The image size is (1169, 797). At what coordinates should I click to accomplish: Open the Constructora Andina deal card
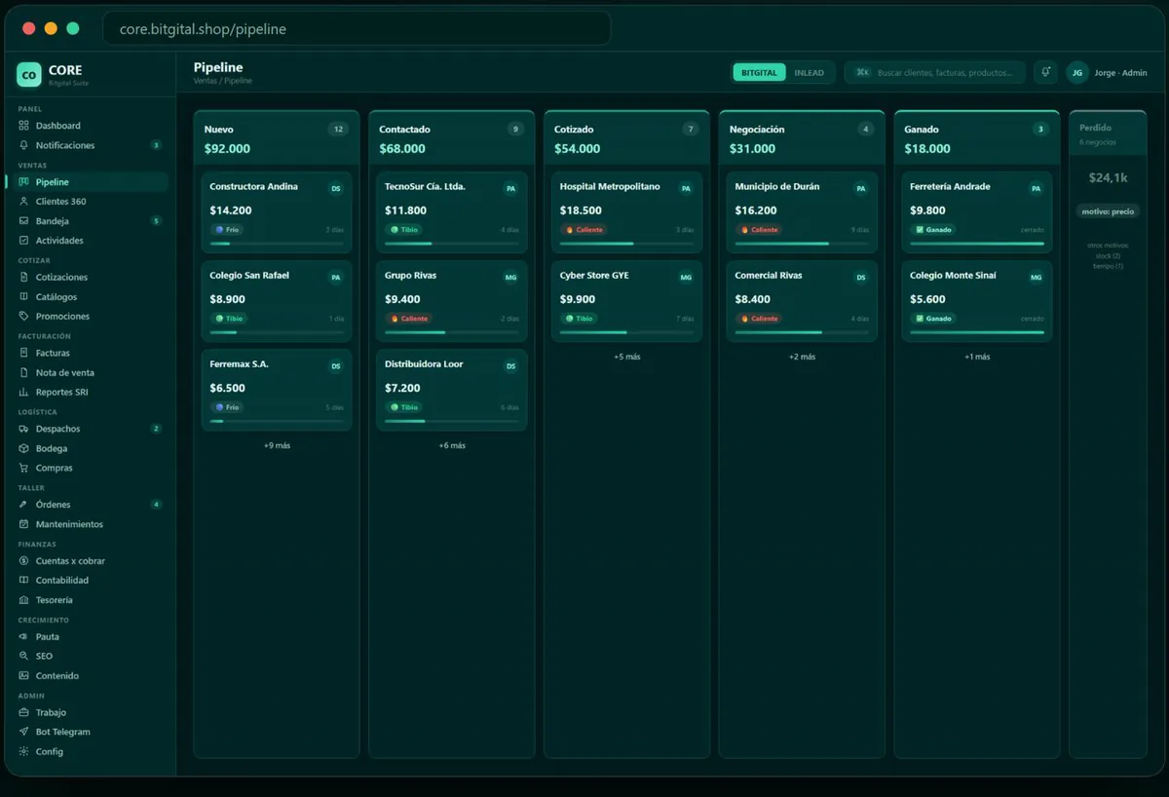277,212
